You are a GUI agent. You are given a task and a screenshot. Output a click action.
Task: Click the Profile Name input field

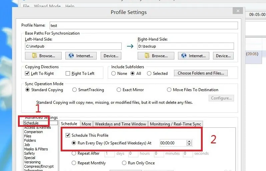(144, 25)
